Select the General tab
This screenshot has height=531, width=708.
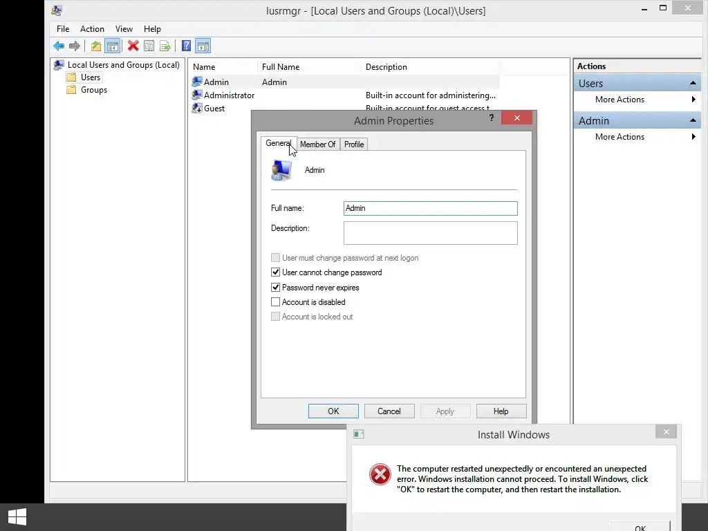click(278, 143)
